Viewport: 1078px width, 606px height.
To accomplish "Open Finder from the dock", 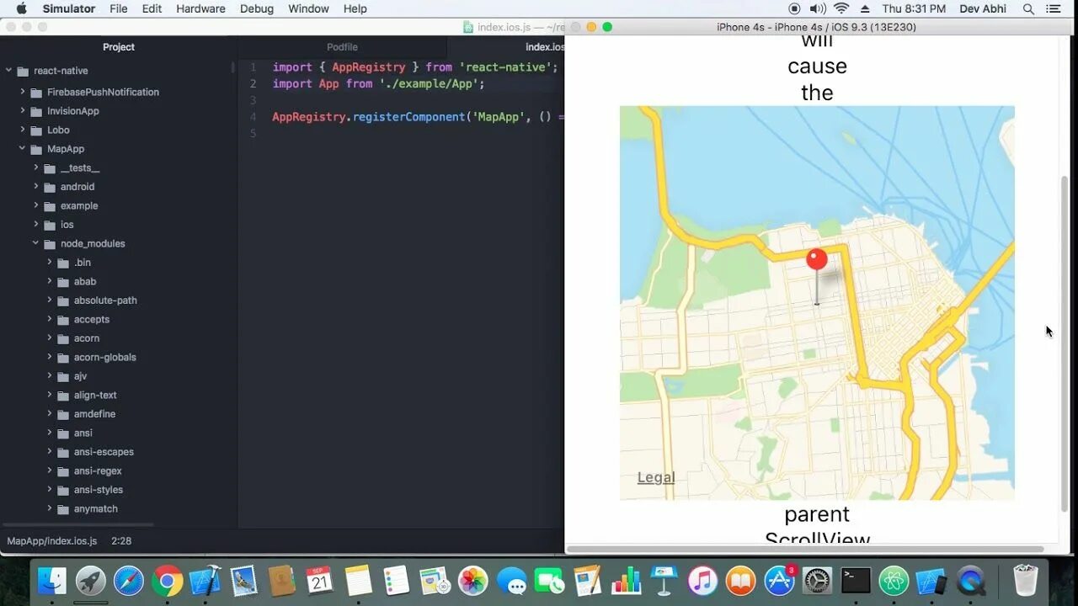I will [x=52, y=581].
